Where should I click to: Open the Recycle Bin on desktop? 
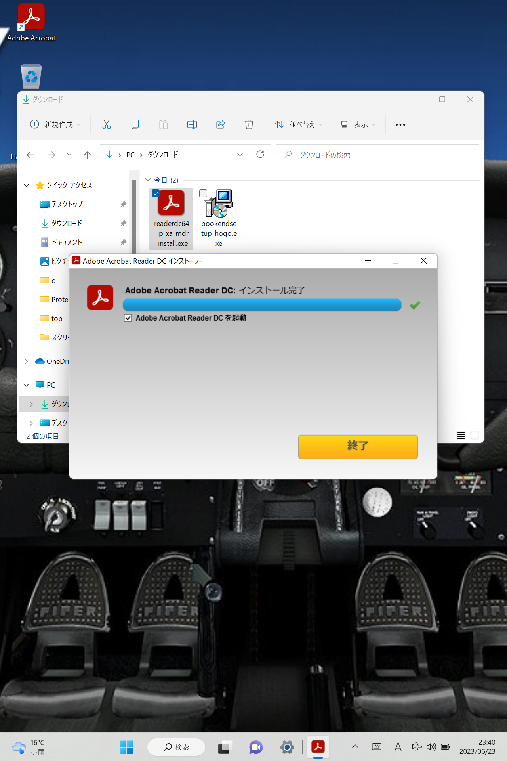tap(31, 76)
